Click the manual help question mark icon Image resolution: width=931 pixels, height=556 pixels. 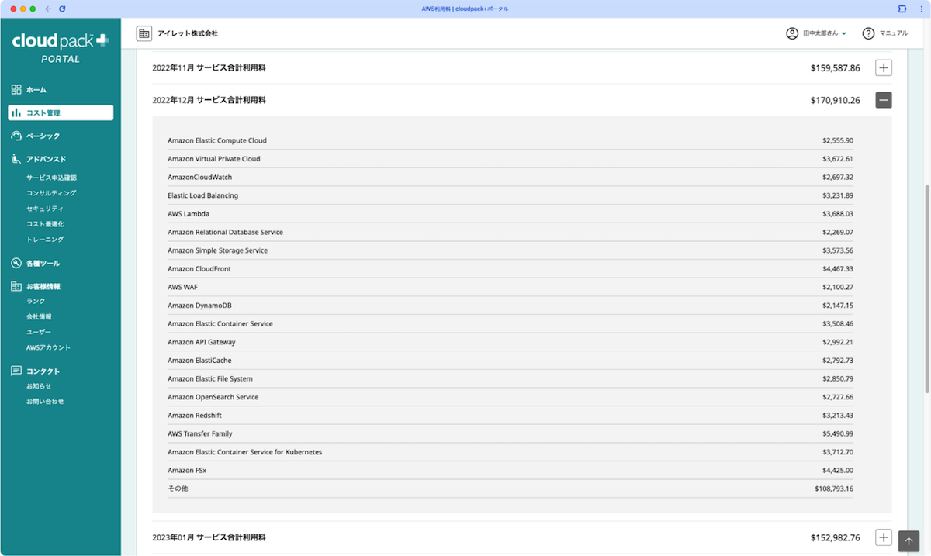pyautogui.click(x=868, y=33)
